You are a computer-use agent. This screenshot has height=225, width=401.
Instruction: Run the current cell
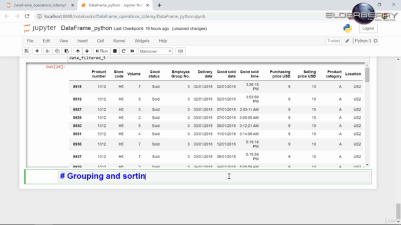(x=102, y=51)
